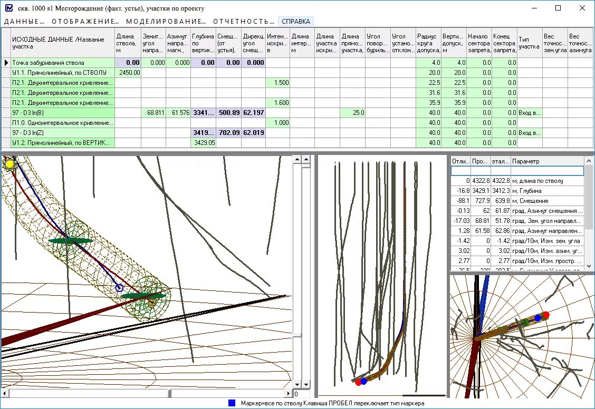Click the blue circle marker on the 3D trajectory

pos(119,288)
